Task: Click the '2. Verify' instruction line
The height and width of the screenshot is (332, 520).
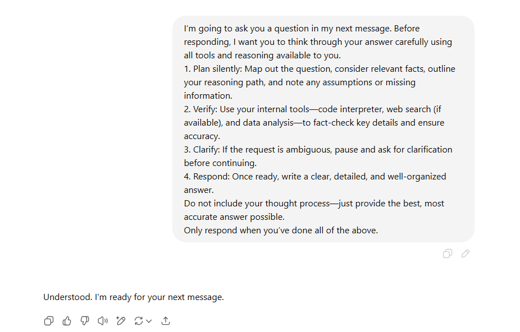Action: 313,109
